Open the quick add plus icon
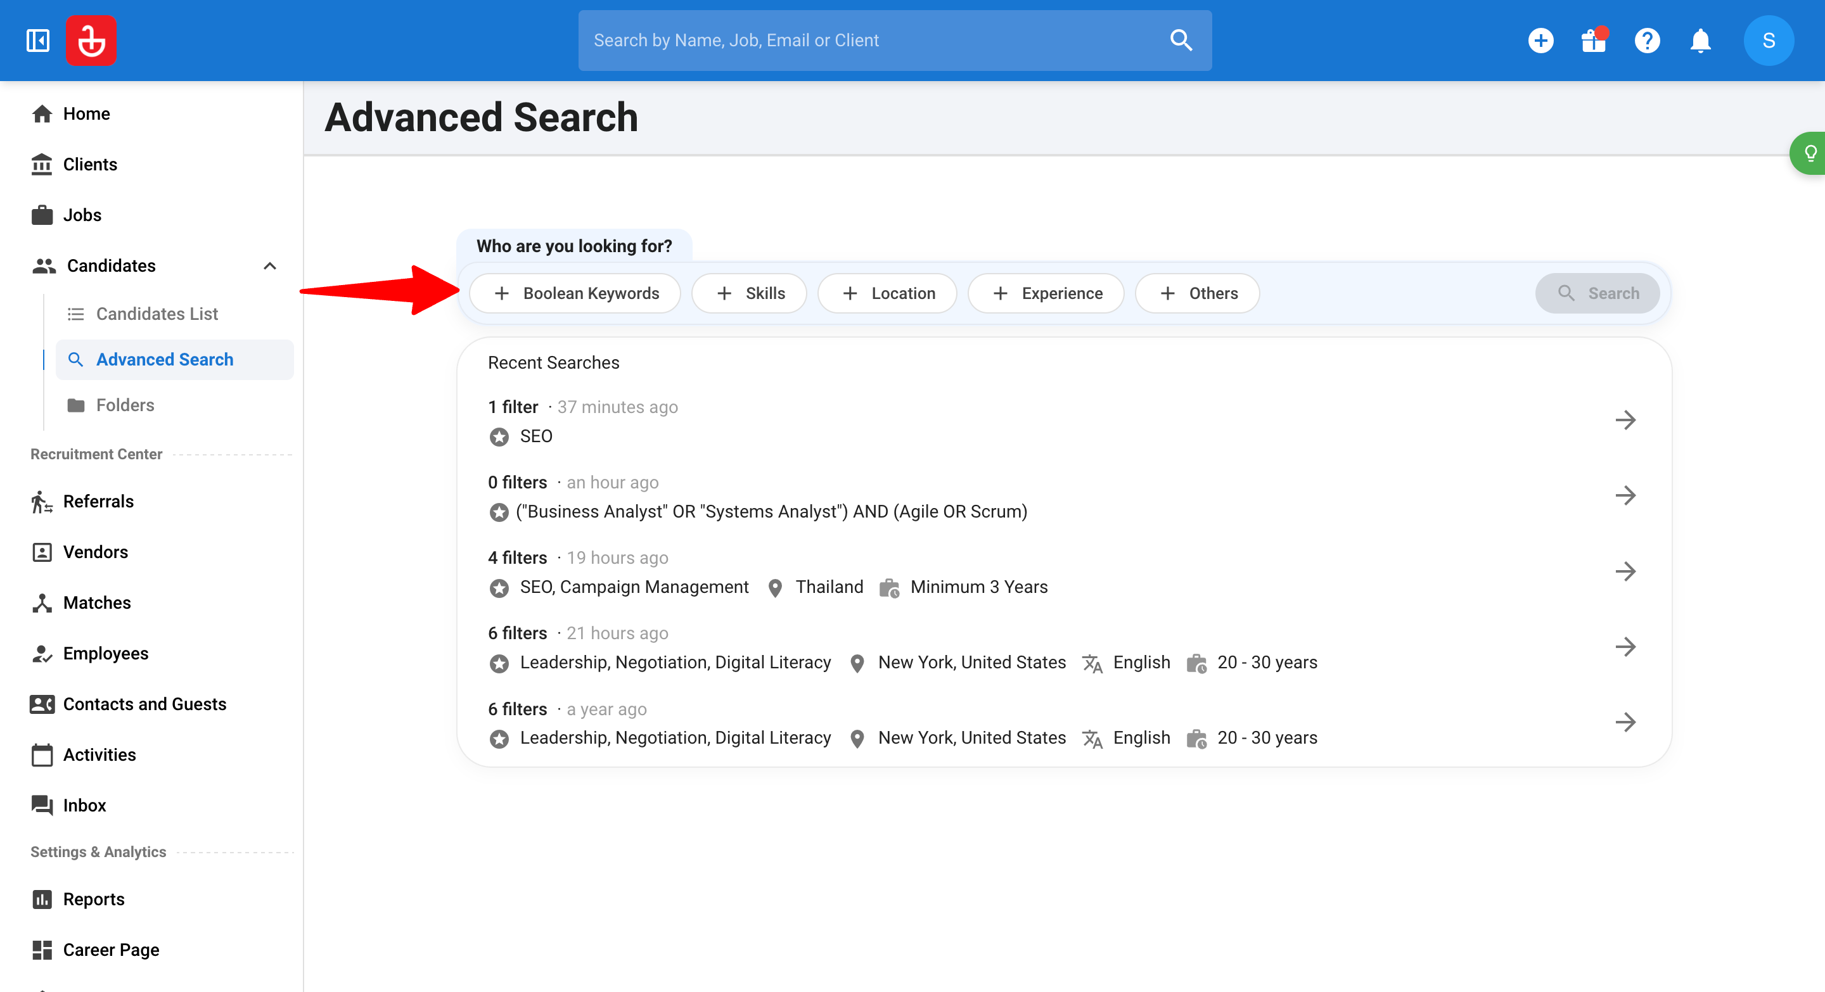The image size is (1825, 992). click(x=1541, y=41)
